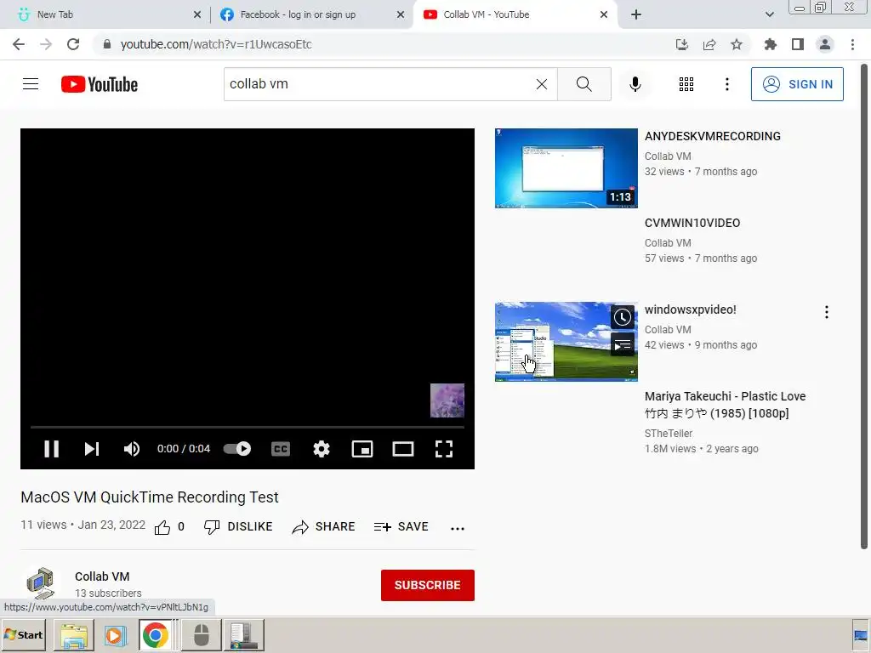This screenshot has height=653, width=871.
Task: Activate the miniplayer icon
Action: click(362, 449)
